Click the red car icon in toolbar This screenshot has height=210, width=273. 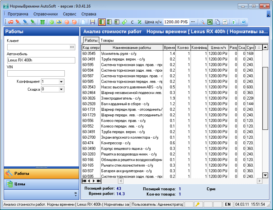click(x=11, y=22)
